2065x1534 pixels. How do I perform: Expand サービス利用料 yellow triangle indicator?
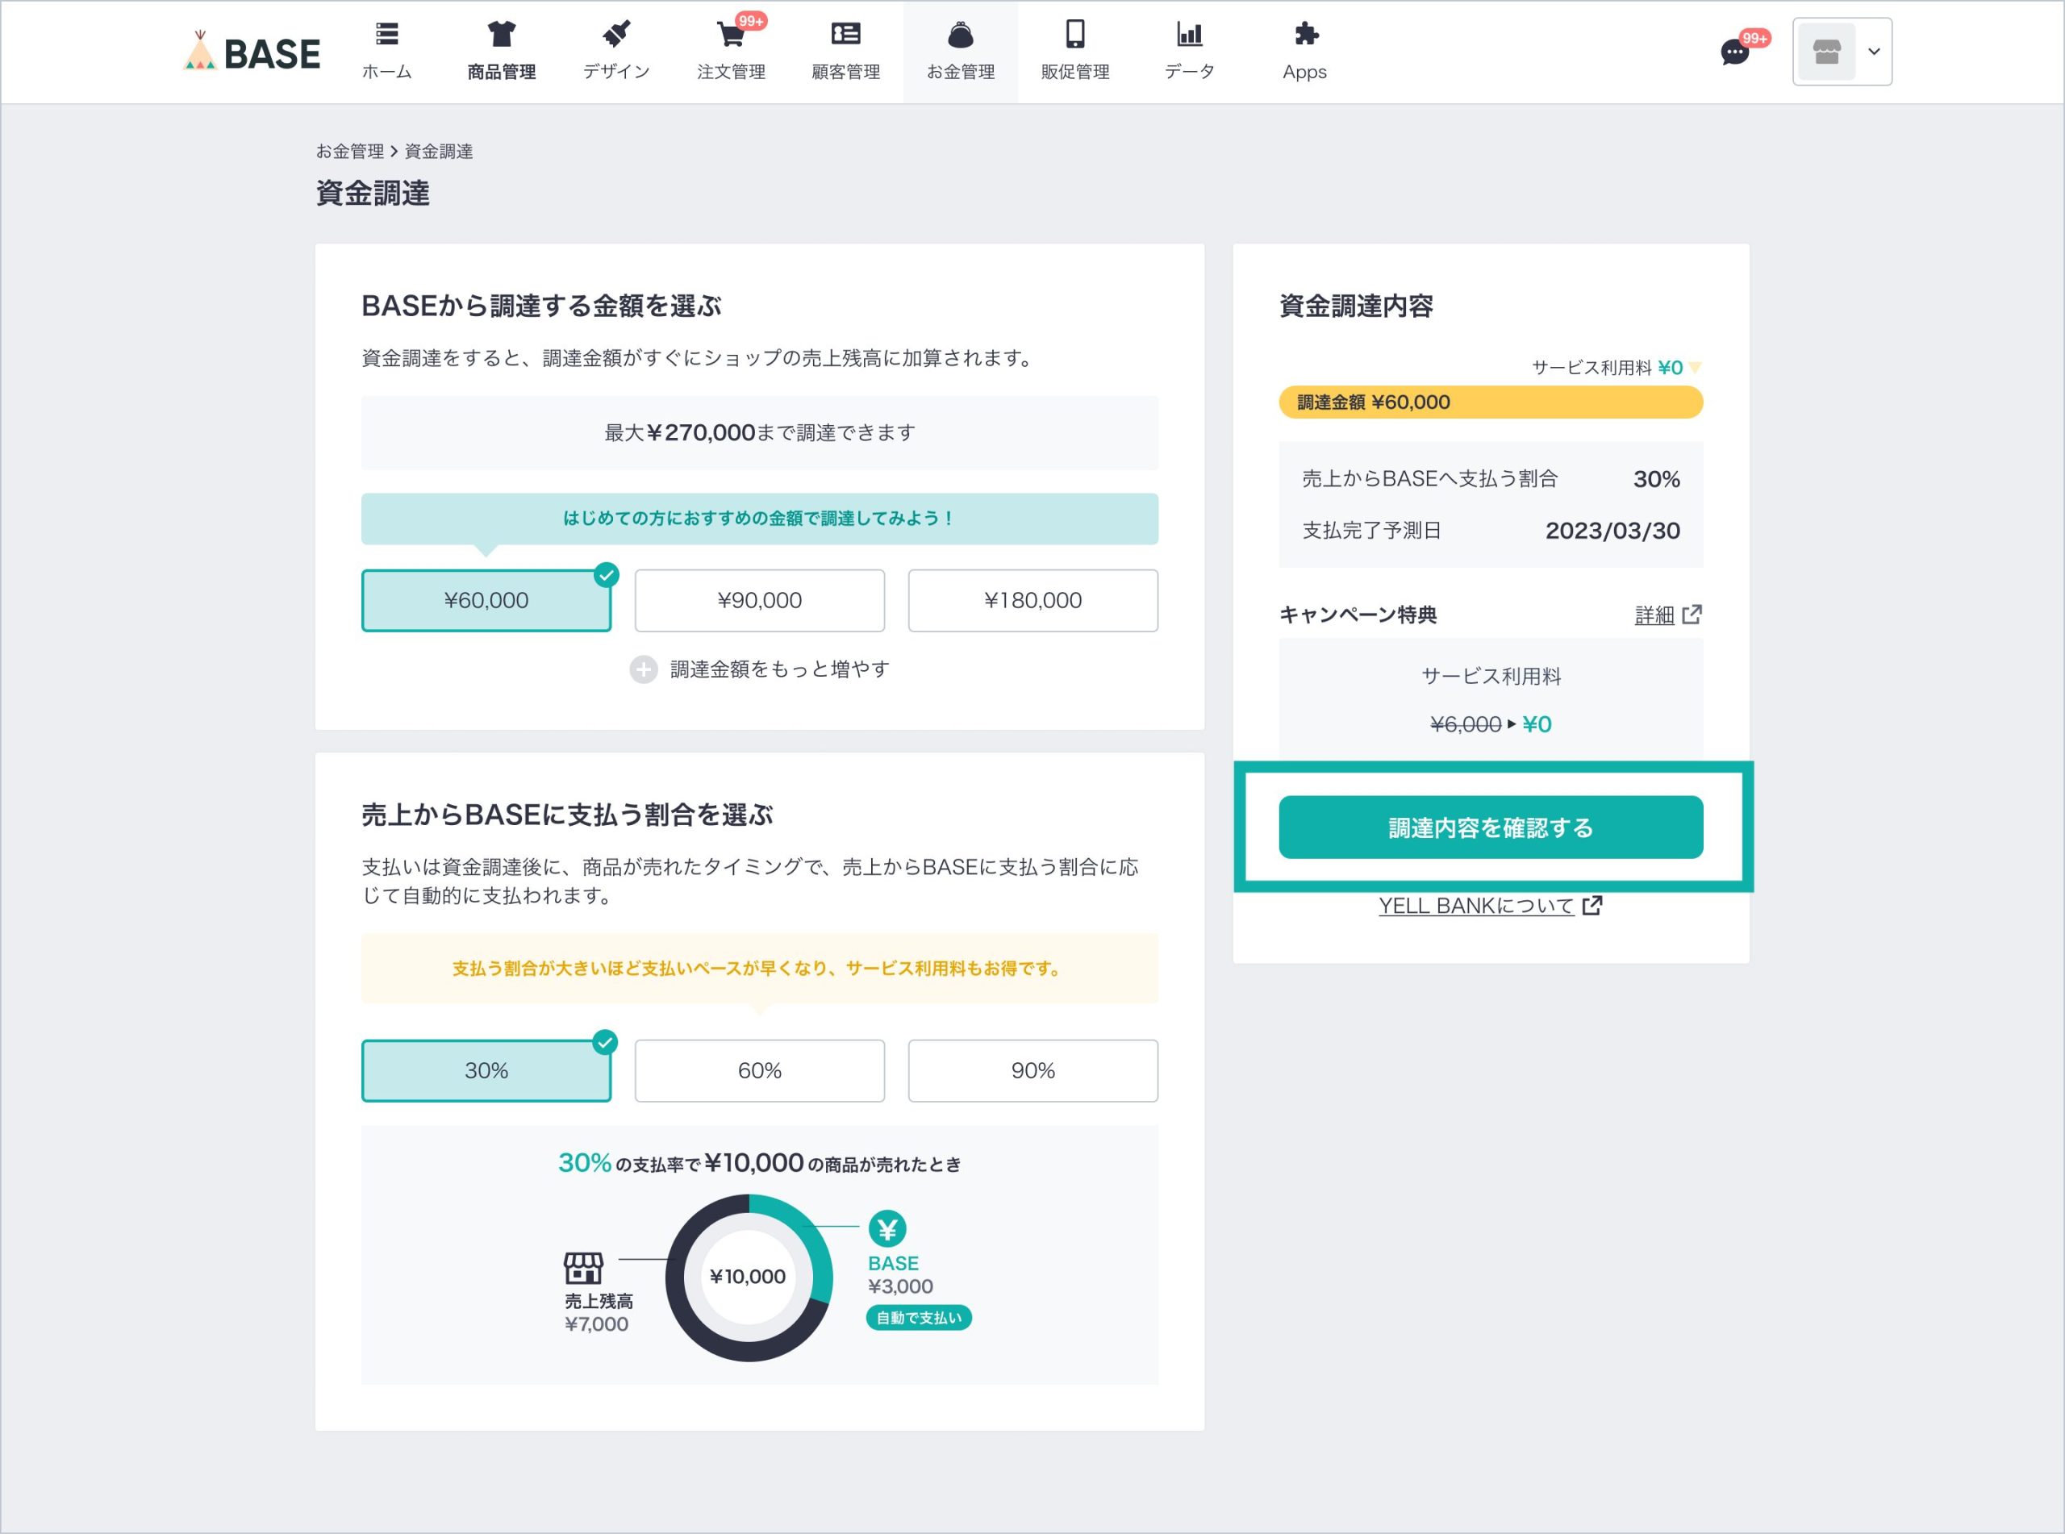click(x=1696, y=368)
